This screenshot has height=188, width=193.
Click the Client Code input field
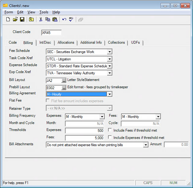51,33
